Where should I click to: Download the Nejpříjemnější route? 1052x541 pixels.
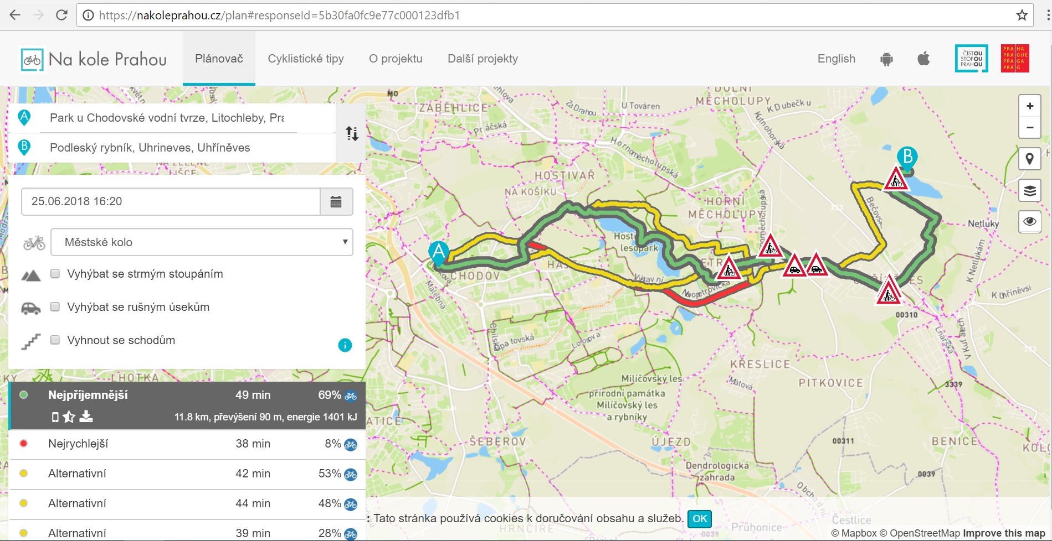tap(86, 417)
